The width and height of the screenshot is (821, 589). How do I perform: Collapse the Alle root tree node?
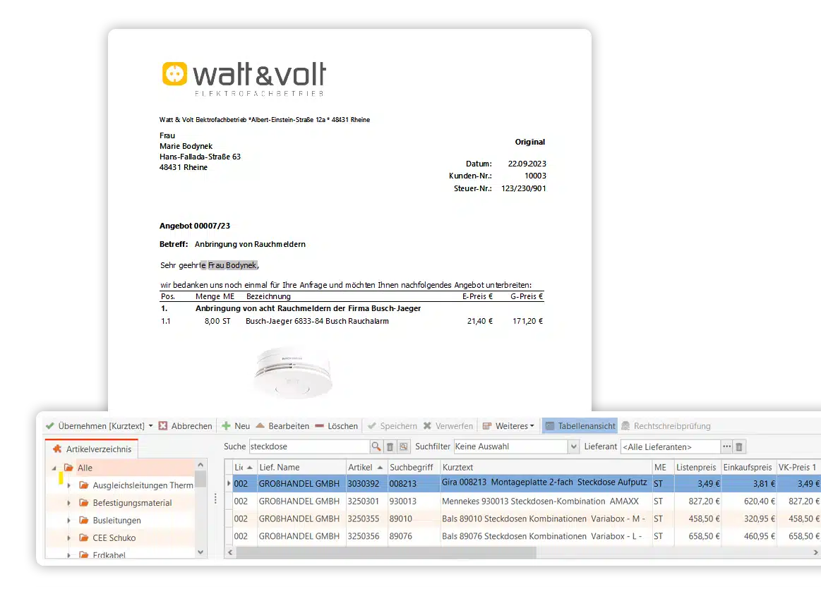54,468
